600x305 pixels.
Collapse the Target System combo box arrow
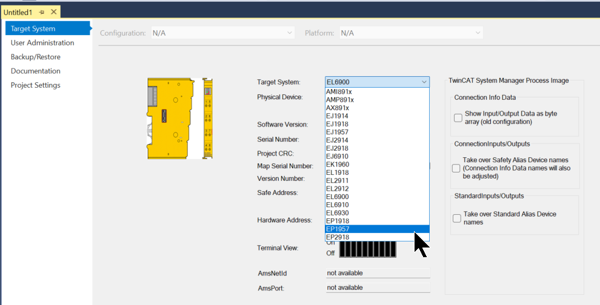click(x=424, y=82)
